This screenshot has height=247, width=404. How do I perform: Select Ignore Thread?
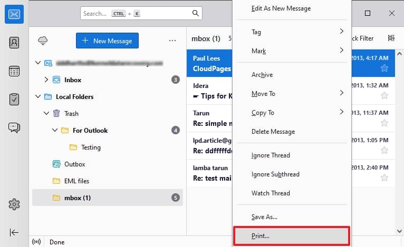(292, 155)
